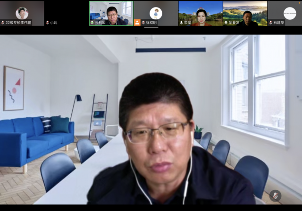Click the 石建华 name label
Viewport: 302px width, 211px height.
(280, 22)
